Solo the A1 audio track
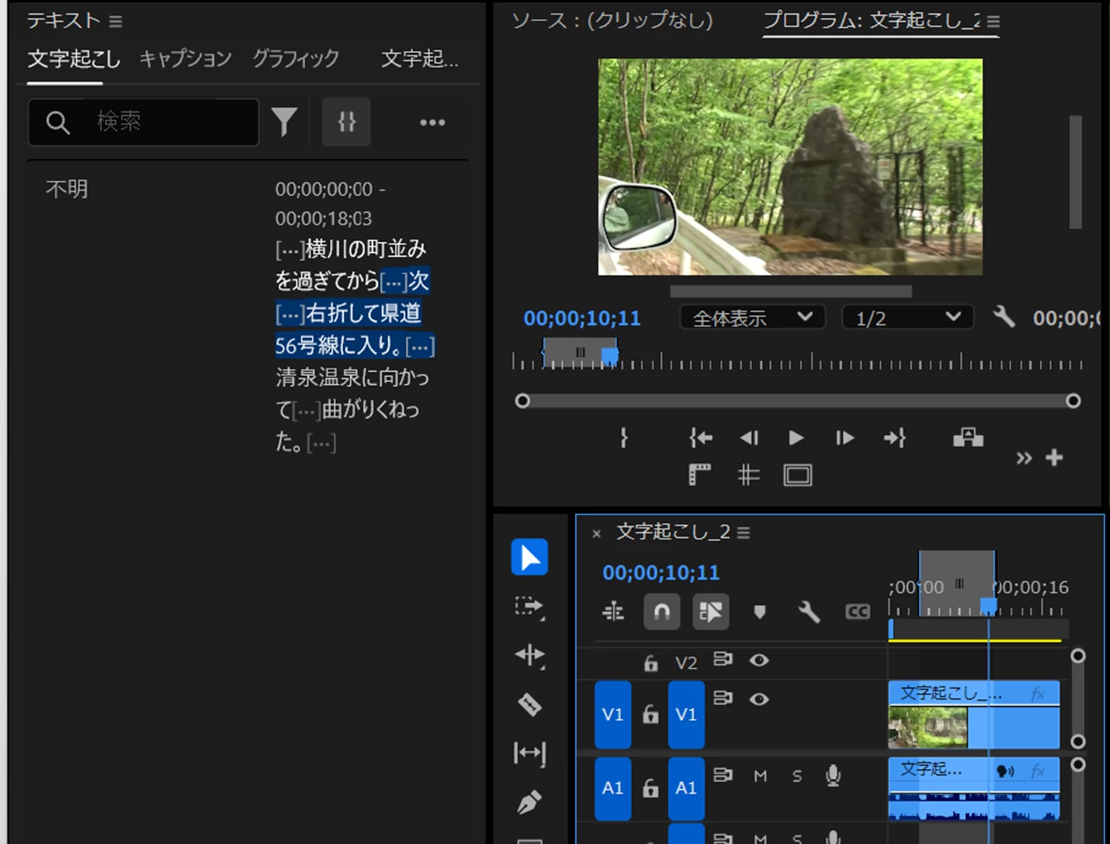This screenshot has height=844, width=1110. 797,776
